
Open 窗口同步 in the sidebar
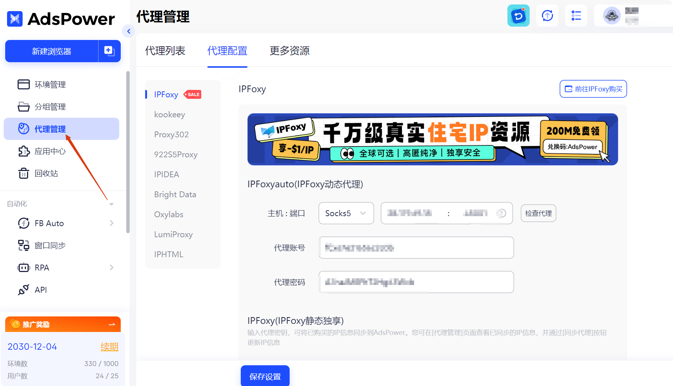[x=61, y=245]
